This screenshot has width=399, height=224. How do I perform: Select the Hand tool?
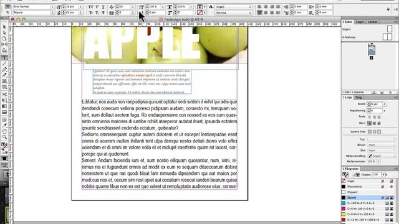4,131
